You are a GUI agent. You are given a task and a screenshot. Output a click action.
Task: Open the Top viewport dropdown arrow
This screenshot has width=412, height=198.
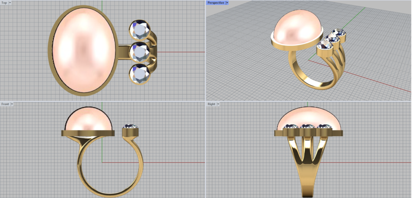tap(10, 2)
